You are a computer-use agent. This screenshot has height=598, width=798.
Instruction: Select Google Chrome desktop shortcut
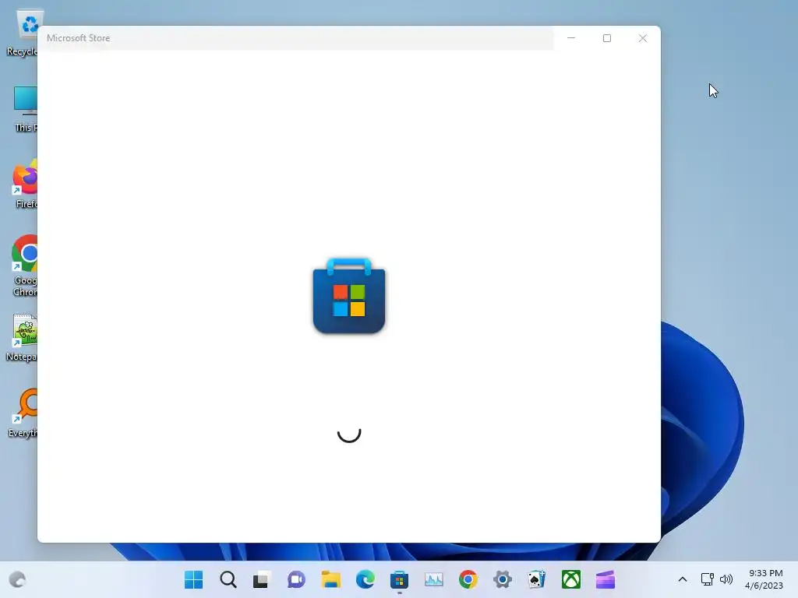click(x=24, y=266)
